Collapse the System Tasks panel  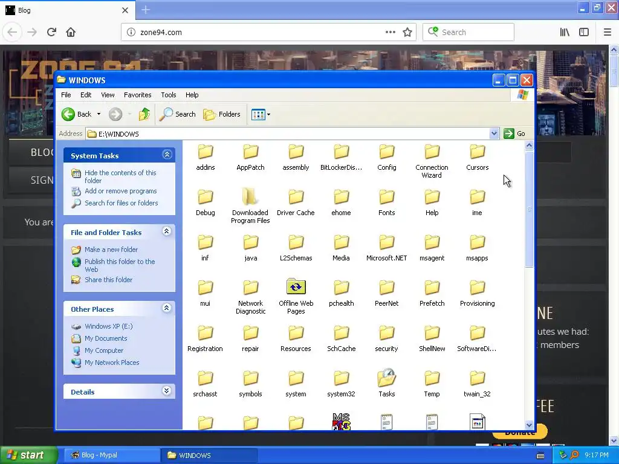(167, 155)
